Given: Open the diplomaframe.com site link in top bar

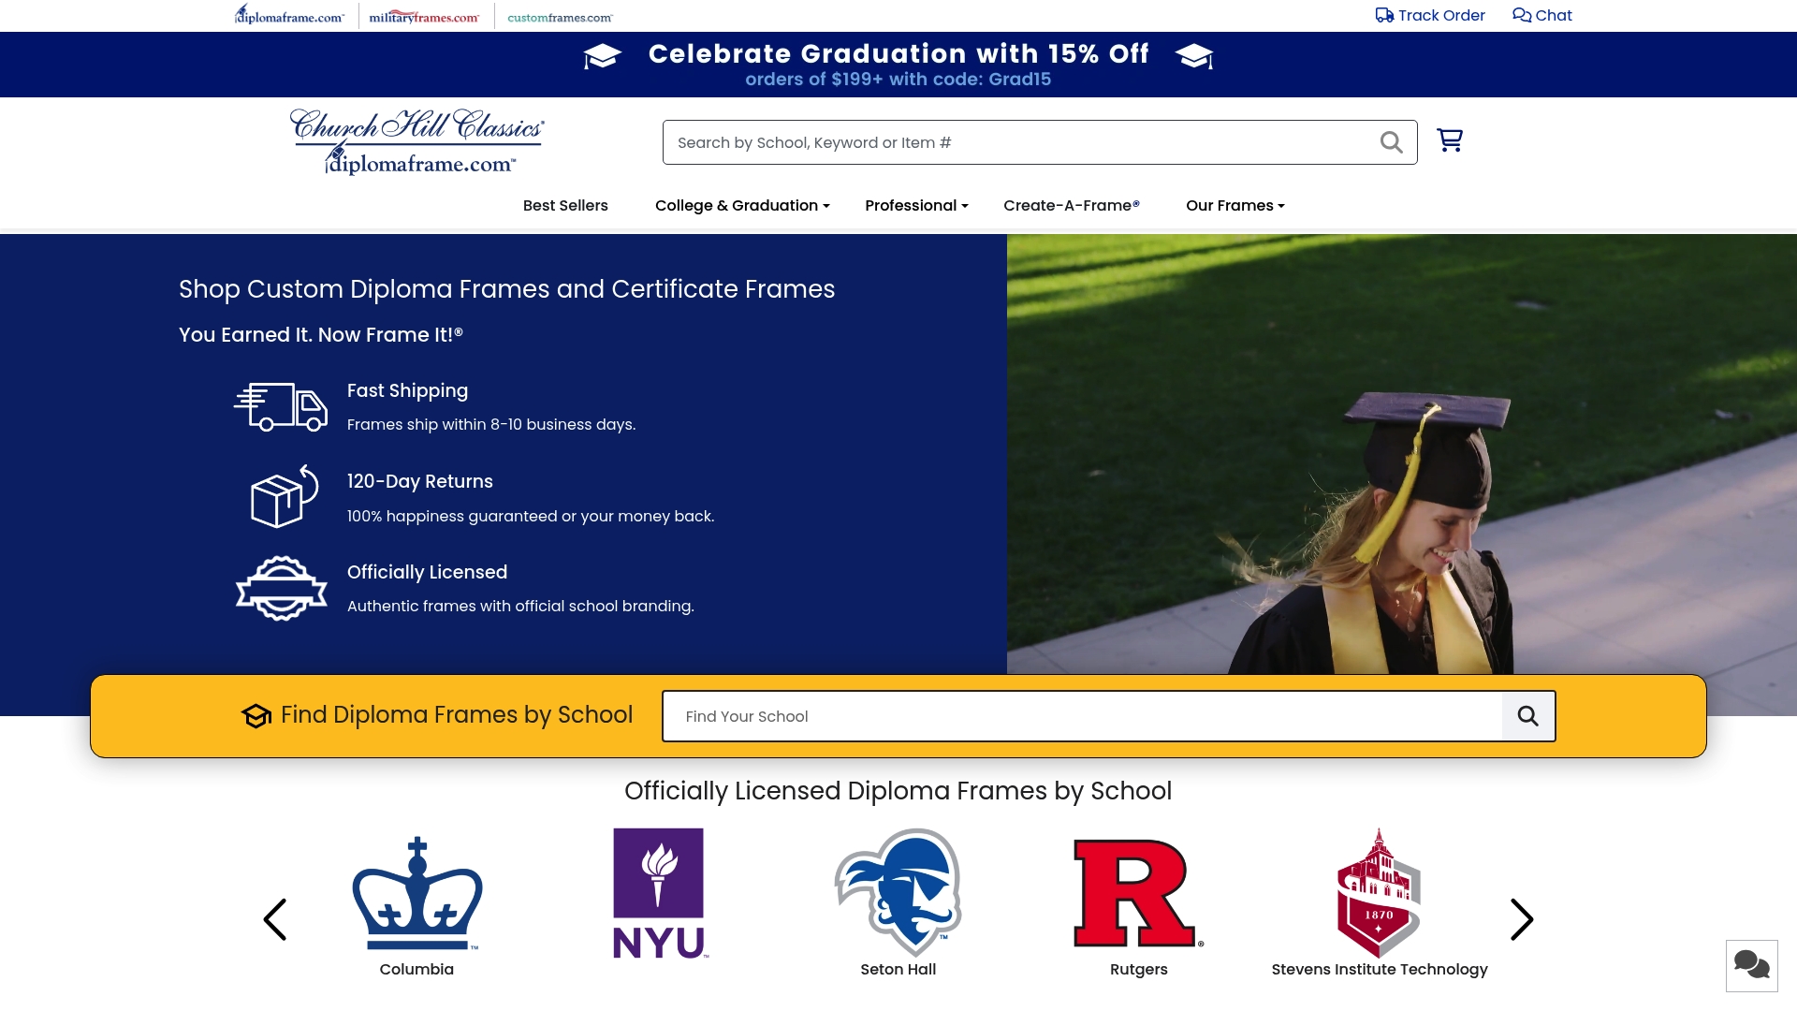Looking at the screenshot, I should click(x=289, y=15).
